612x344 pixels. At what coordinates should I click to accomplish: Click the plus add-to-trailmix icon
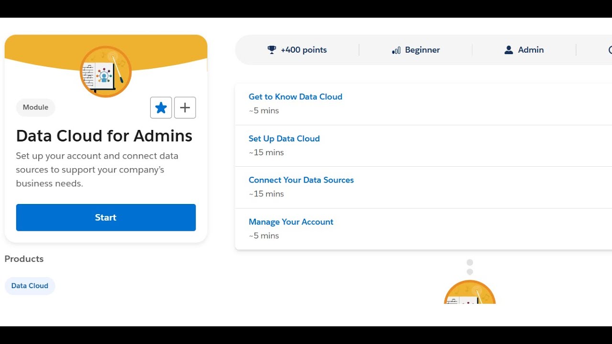[185, 107]
